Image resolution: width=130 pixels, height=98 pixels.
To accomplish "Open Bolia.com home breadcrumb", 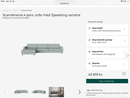I will click(6, 10).
